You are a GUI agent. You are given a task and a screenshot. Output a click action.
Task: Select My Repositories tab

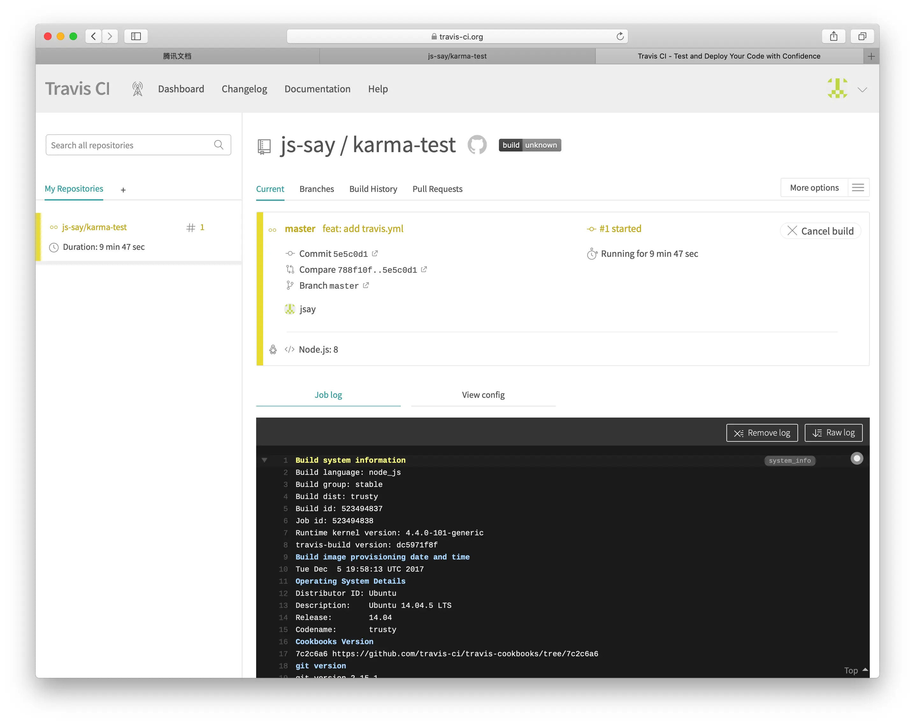[x=74, y=189]
